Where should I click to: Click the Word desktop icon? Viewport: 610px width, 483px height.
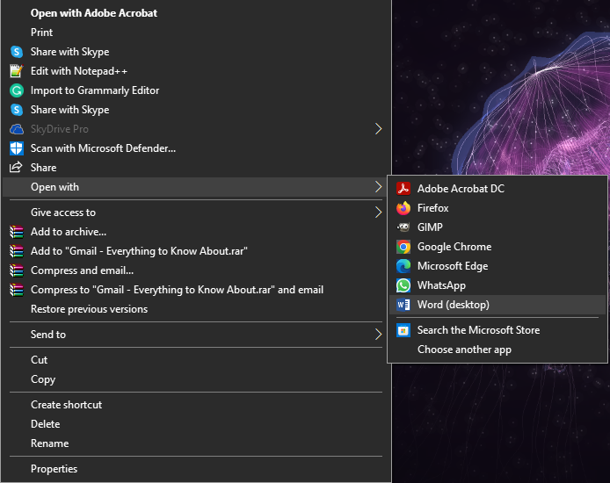403,305
